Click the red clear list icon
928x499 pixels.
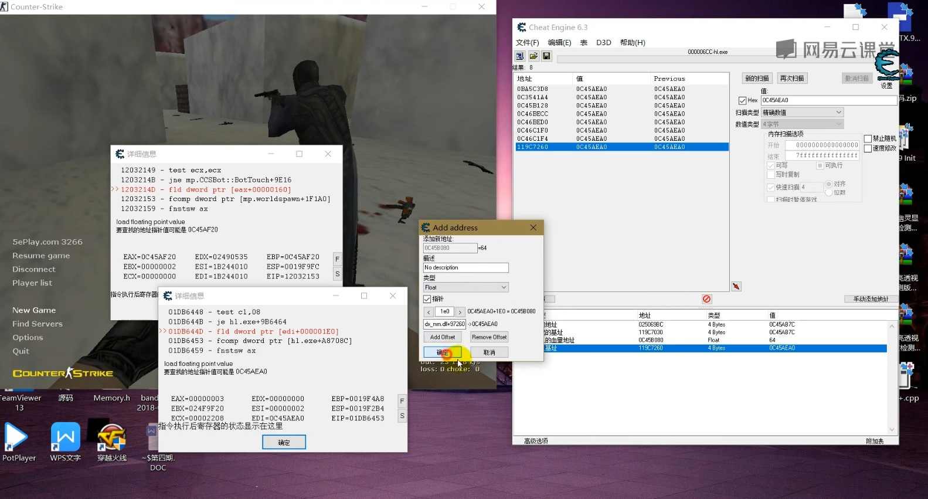pyautogui.click(x=706, y=299)
